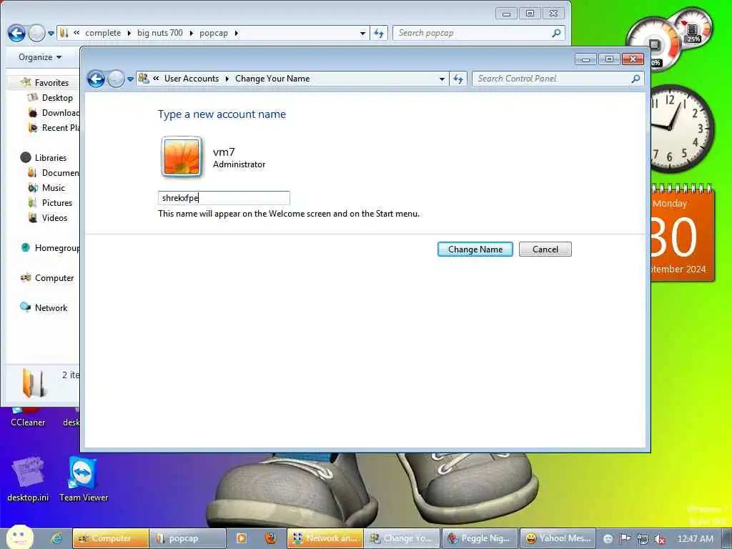
Task: Click the tray smiley face icon
Action: coord(608,539)
